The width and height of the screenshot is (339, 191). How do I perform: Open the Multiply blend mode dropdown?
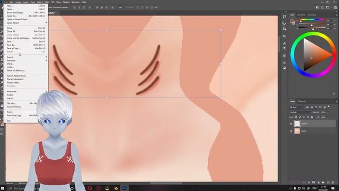pyautogui.click(x=300, y=112)
